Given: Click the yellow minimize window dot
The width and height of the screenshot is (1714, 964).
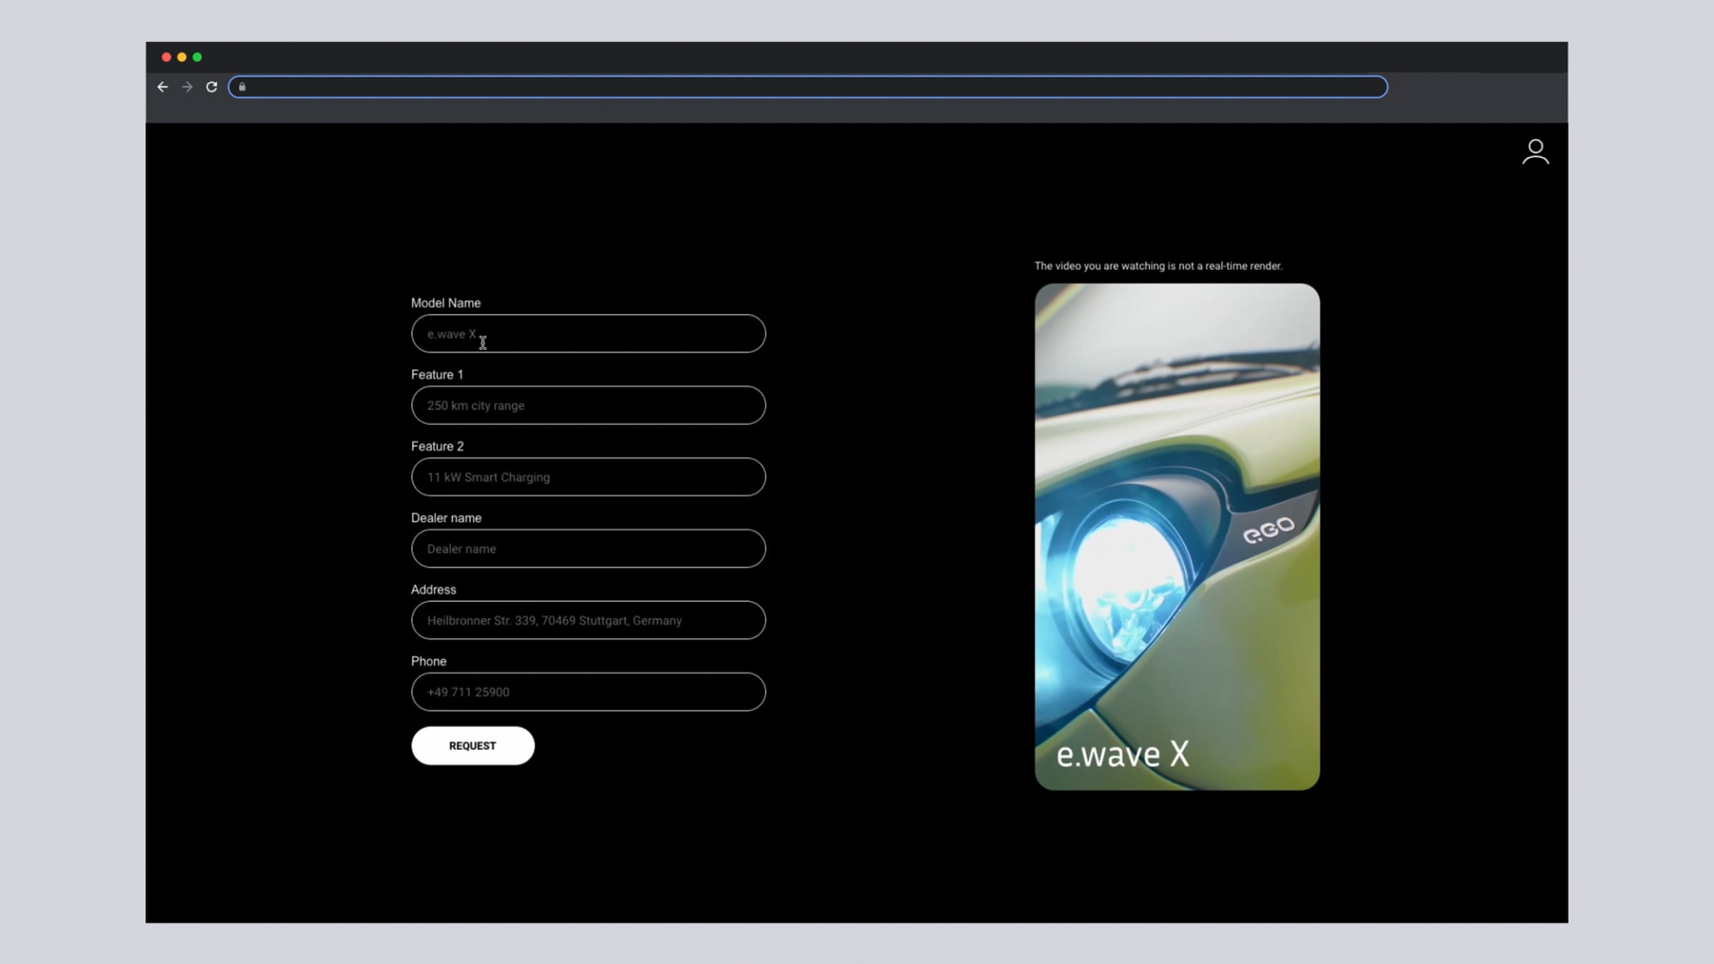Looking at the screenshot, I should click(x=182, y=57).
